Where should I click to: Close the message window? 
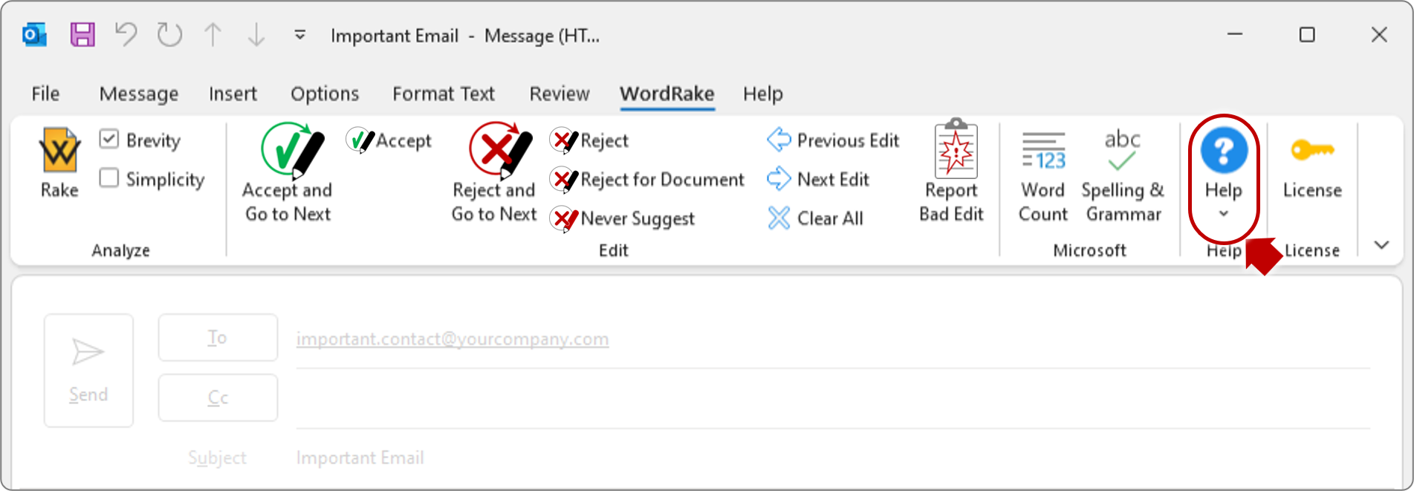pyautogui.click(x=1379, y=34)
